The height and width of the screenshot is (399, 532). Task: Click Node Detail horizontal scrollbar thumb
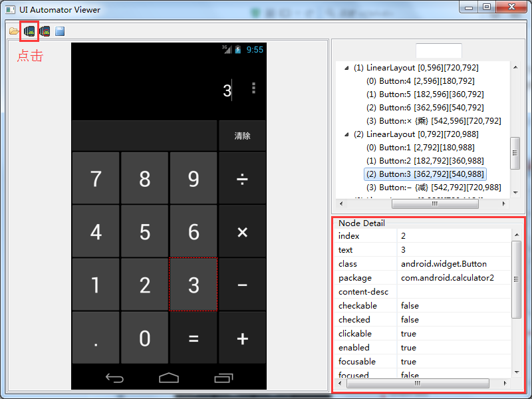(x=418, y=383)
